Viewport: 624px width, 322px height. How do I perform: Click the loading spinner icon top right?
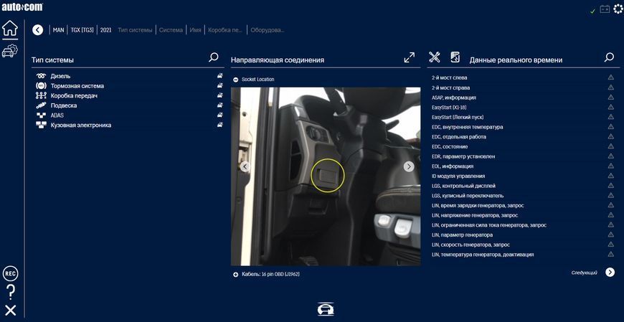(x=618, y=9)
